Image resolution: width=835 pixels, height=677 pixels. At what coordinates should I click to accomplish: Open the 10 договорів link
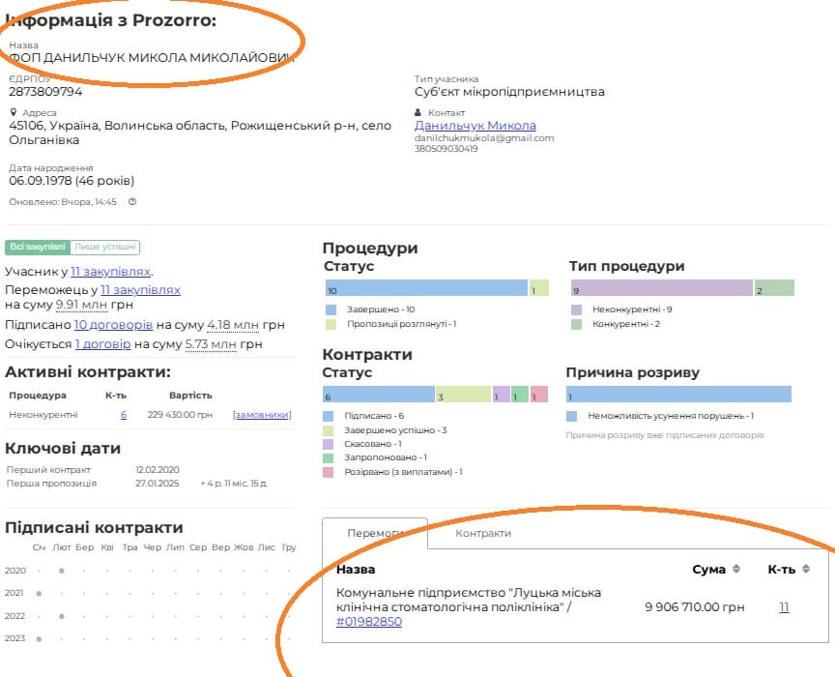point(113,326)
